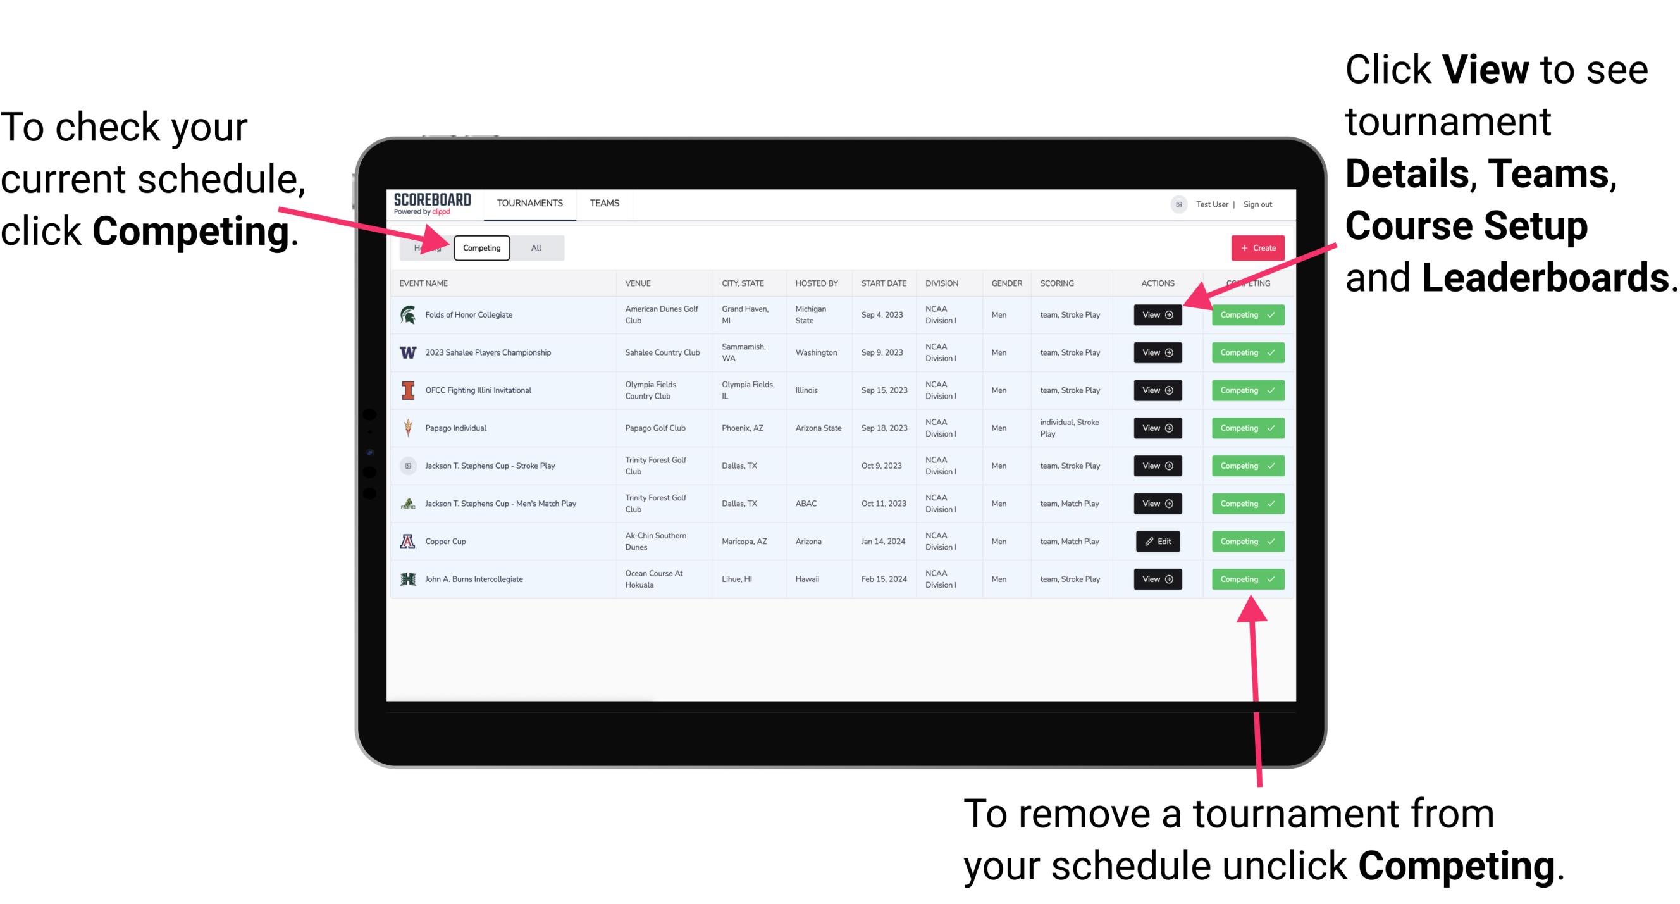Click the View icon for John A. Burns Intercollegiate
Screen dimensions: 1680x904
point(1157,579)
